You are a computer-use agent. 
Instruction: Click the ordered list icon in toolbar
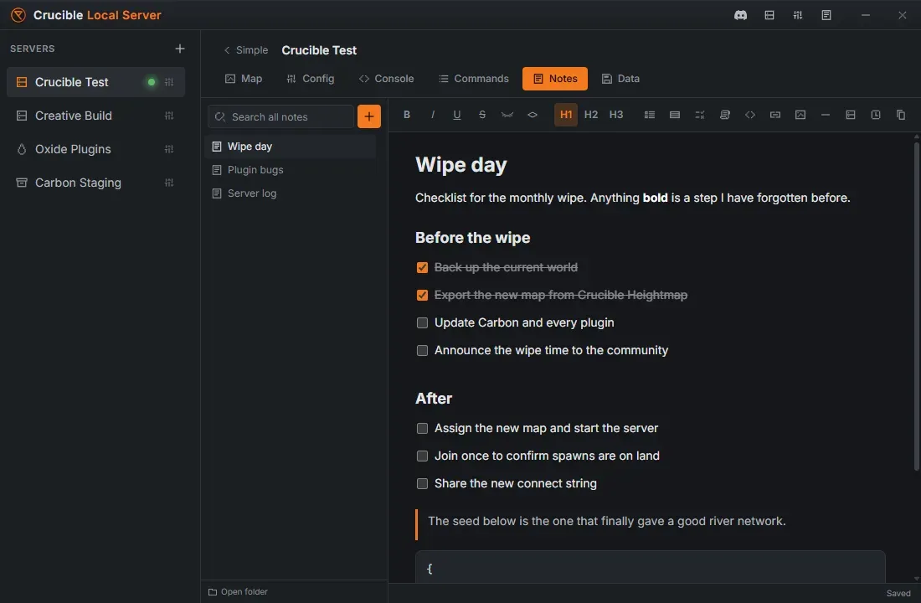[675, 115]
